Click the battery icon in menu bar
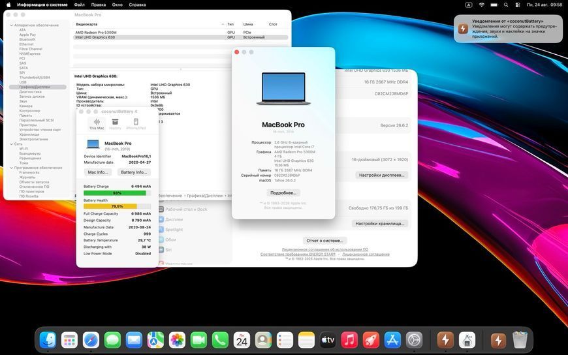 [x=494, y=5]
